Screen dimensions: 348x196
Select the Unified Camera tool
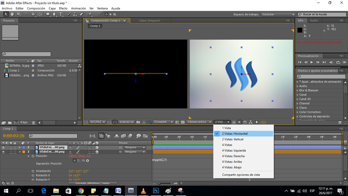coord(33,14)
